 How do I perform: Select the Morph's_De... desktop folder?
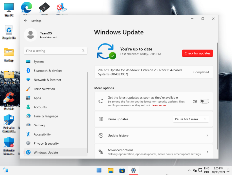[9, 77]
